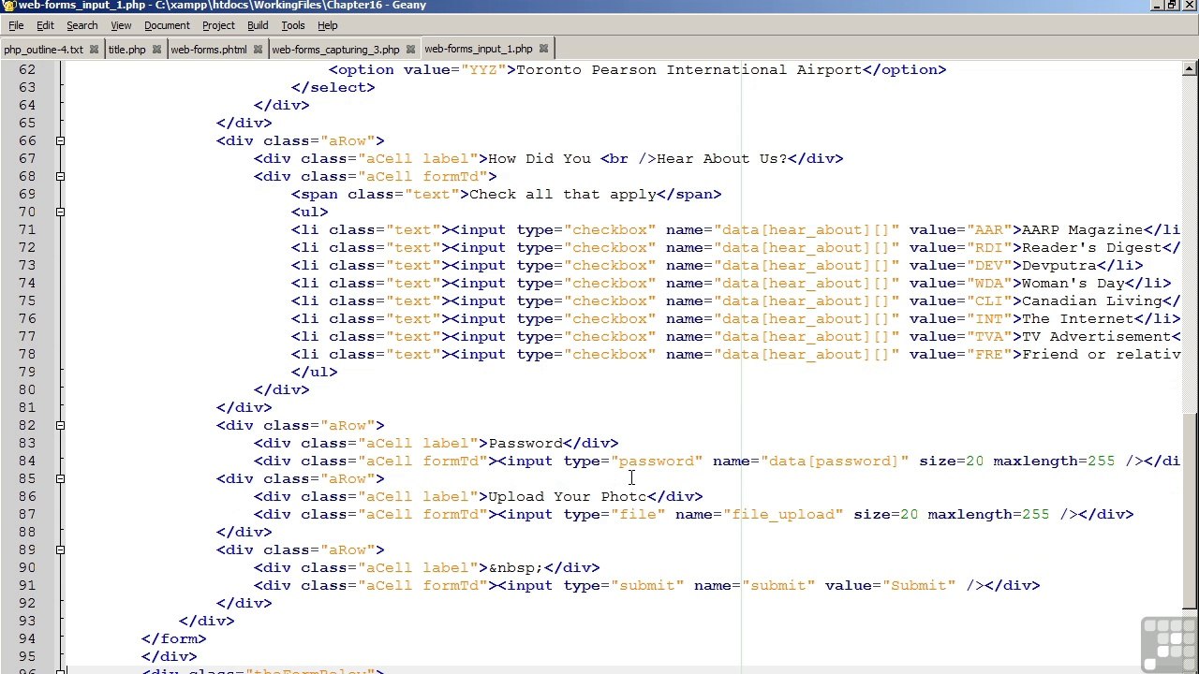Click the text 'Toronto Pearson International Airport'
The width and height of the screenshot is (1199, 674).
(x=688, y=70)
